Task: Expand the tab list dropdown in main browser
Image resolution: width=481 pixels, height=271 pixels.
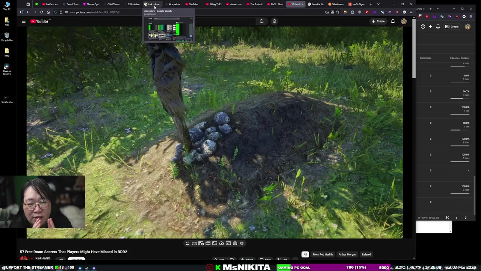Action: click(x=378, y=4)
